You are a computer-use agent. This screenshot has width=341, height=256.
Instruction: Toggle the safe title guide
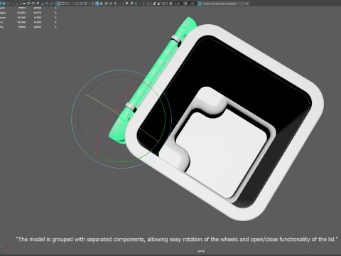[85, 4]
